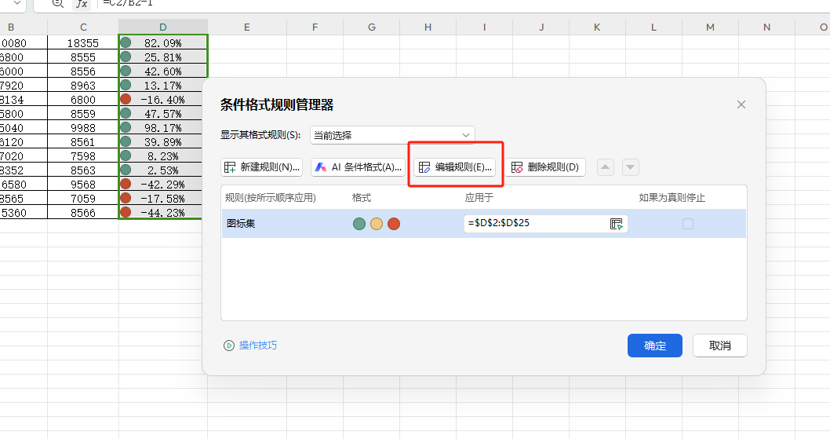Open the 显示其格式规则 dropdown
This screenshot has width=830, height=439.
tap(392, 135)
